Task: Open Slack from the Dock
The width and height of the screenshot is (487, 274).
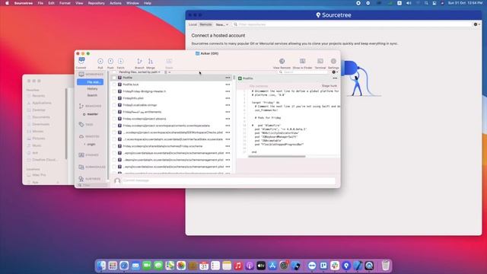Action: (335, 266)
